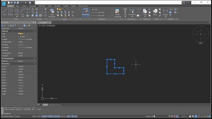Select the Text annotation tool
Screen dimensions: 212x119
point(125,12)
